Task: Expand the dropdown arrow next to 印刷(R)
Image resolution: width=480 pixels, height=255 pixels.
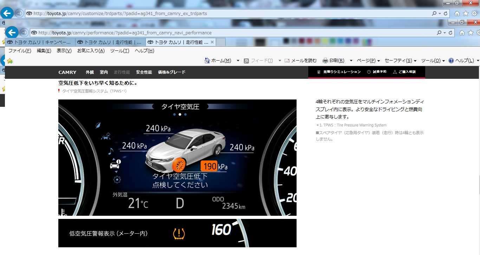Action: coord(351,61)
